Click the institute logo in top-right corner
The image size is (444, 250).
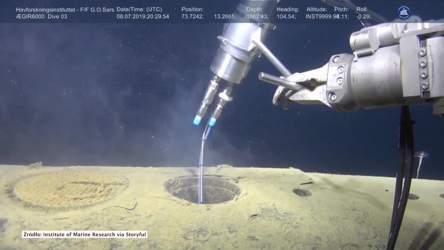click(x=404, y=12)
